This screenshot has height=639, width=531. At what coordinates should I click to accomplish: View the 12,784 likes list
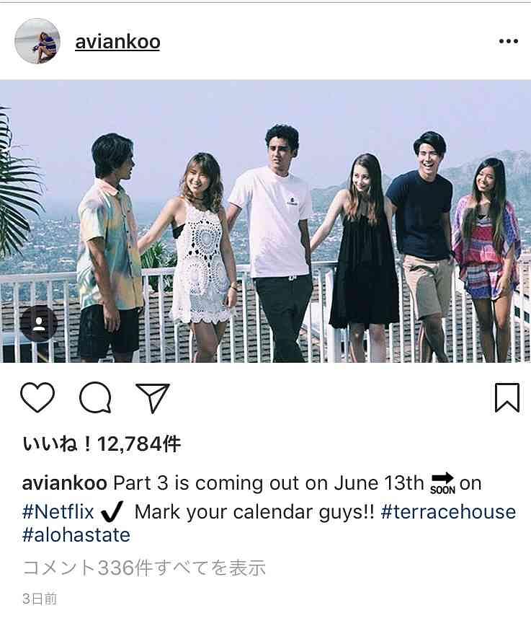click(102, 444)
